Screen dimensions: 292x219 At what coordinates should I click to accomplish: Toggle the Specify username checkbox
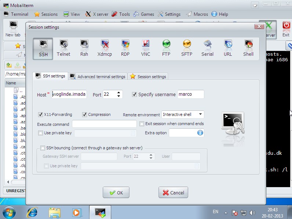(134, 94)
